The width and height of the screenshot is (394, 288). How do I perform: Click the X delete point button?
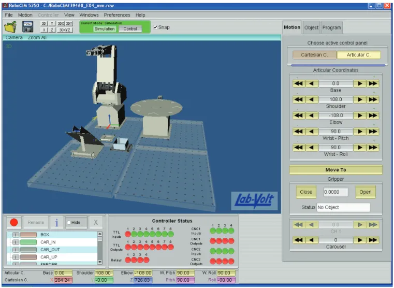pos(96,222)
